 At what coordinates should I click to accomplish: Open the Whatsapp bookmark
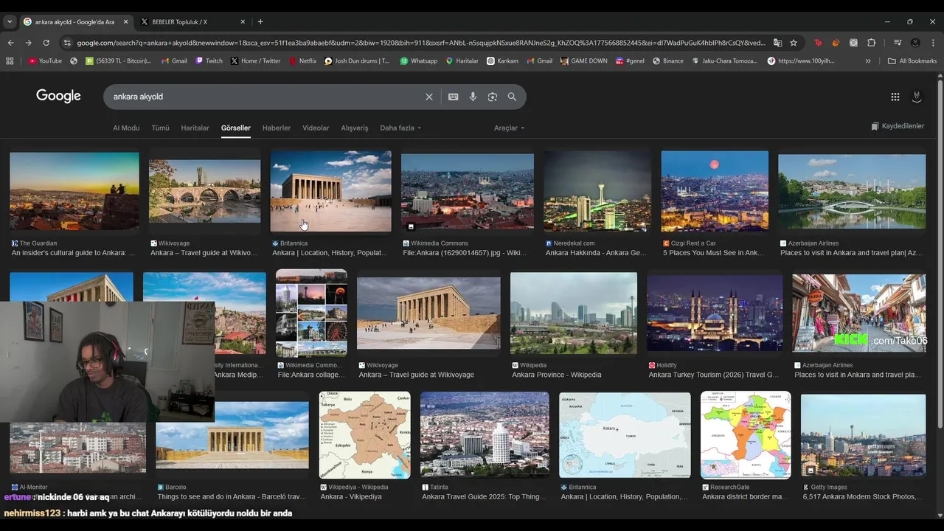(x=418, y=61)
